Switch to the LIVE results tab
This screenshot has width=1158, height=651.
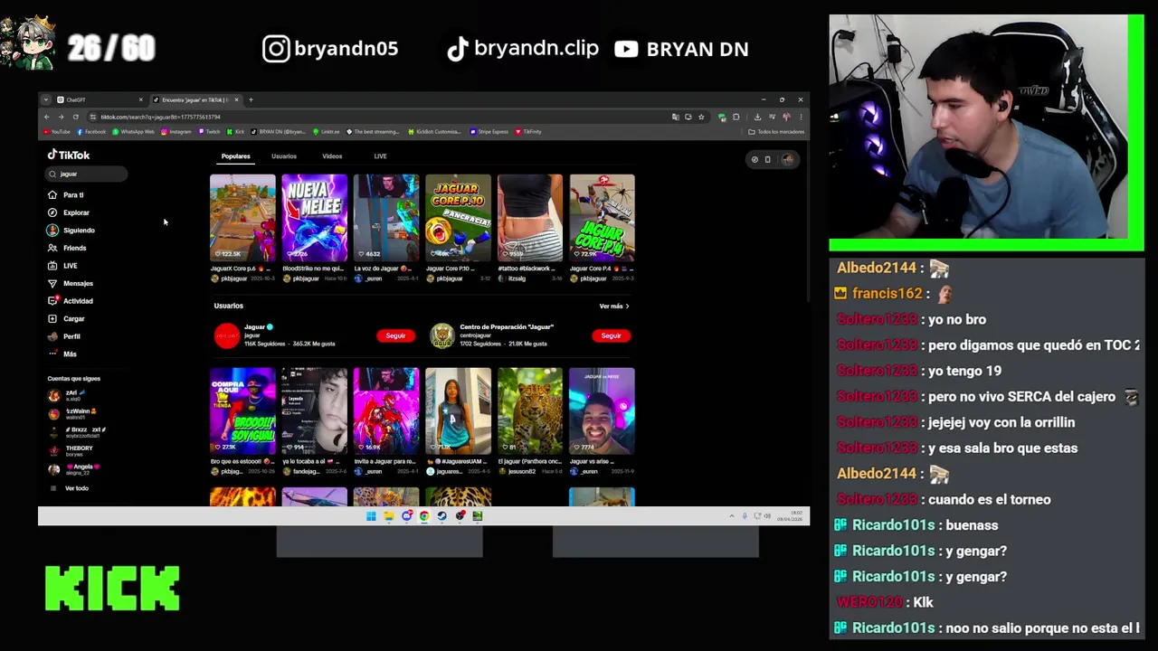click(x=380, y=156)
